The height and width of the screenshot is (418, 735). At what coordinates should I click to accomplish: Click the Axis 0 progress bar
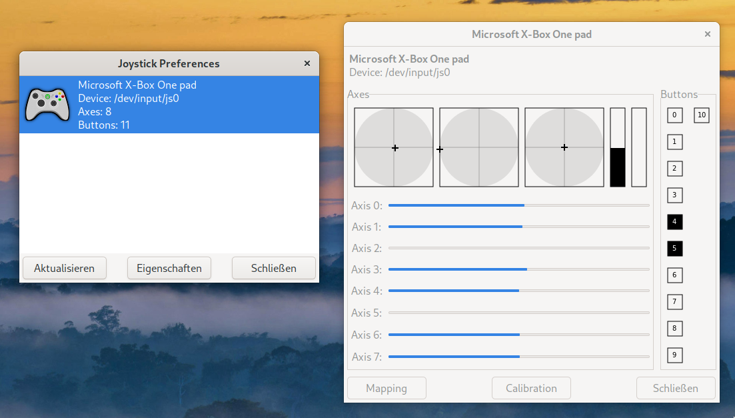518,206
